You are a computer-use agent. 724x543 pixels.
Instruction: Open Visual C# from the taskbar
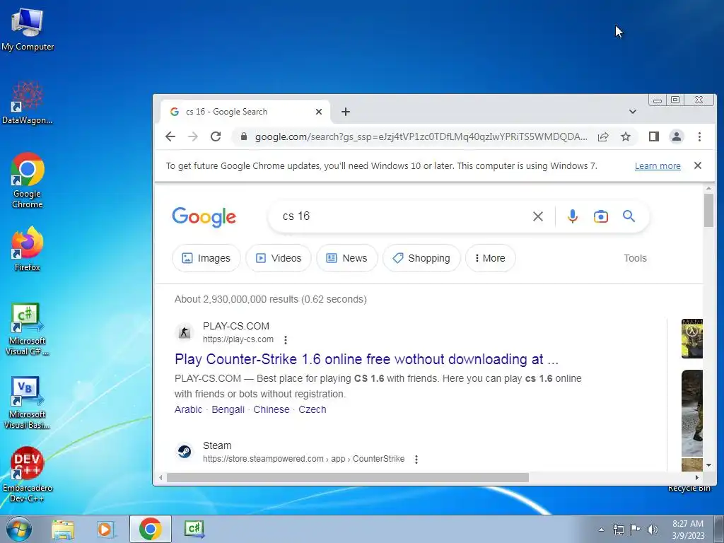pyautogui.click(x=194, y=529)
